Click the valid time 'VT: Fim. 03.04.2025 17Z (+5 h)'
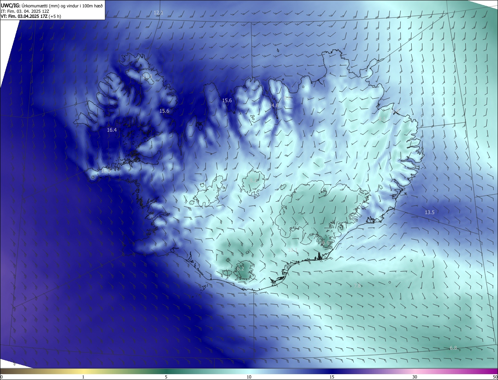498x380 pixels. pyautogui.click(x=31, y=16)
